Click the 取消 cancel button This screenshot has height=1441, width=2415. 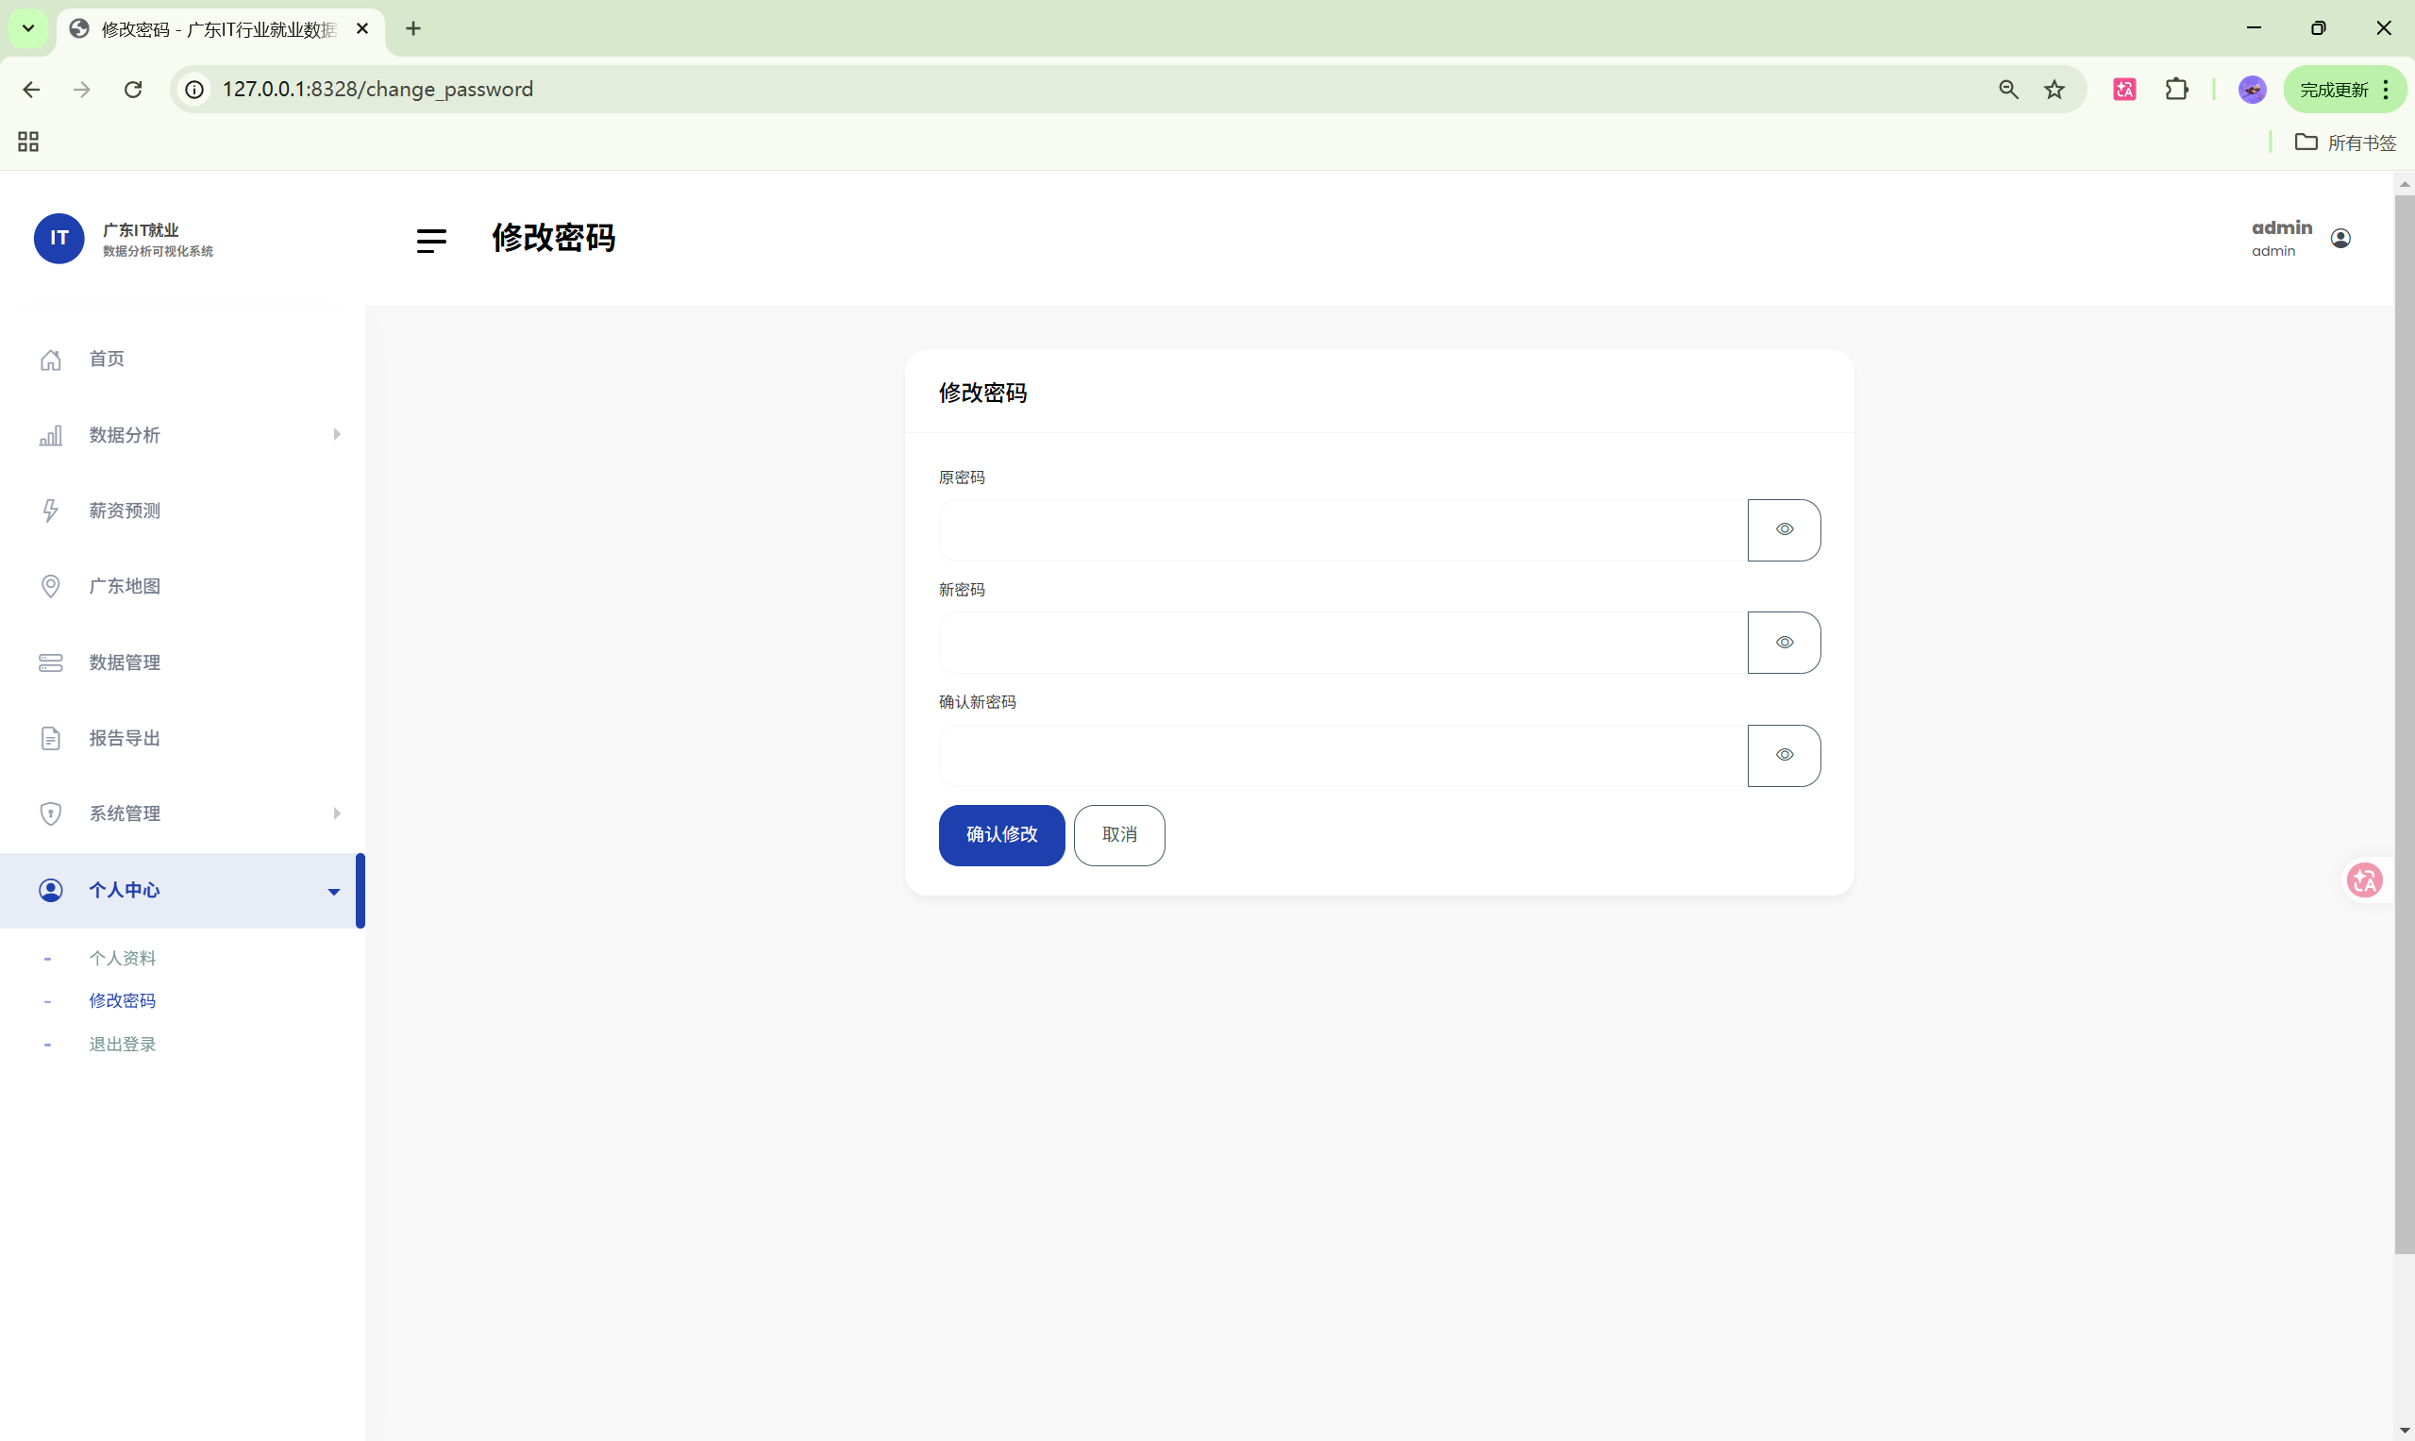1118,835
